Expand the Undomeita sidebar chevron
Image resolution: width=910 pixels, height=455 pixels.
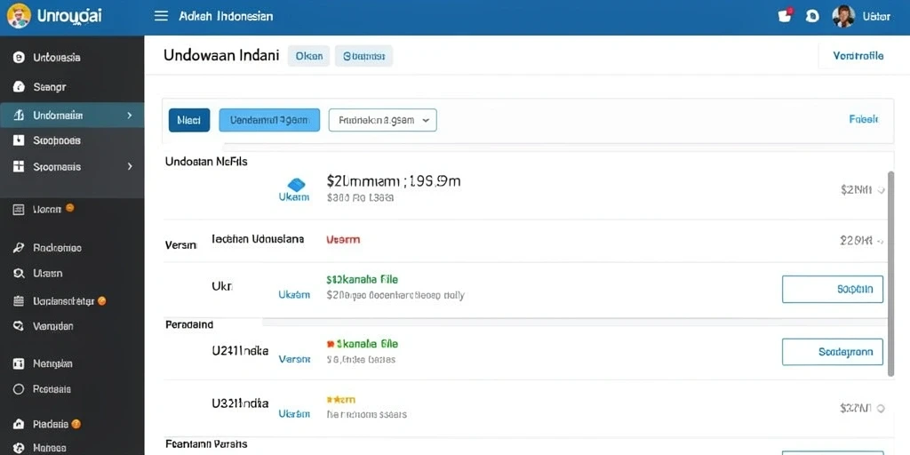129,116
